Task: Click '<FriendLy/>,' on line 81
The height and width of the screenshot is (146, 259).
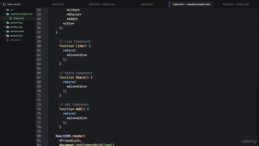Action: pyautogui.click(x=70, y=141)
